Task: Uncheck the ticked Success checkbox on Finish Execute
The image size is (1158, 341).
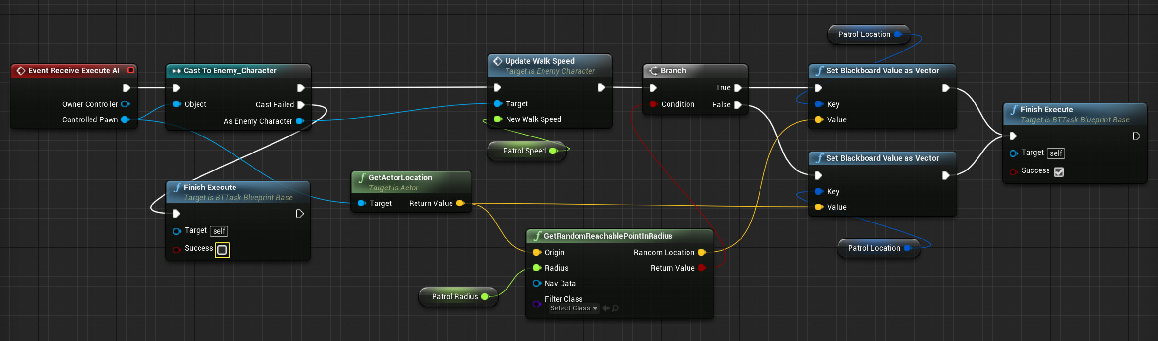Action: (1059, 172)
